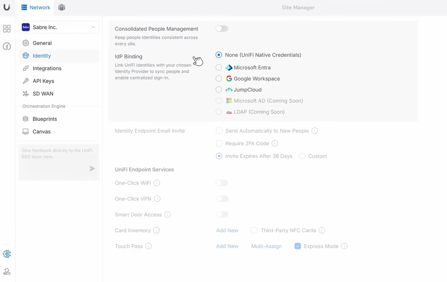Click the Multi-Assign link
The image size is (447, 282).
(266, 246)
